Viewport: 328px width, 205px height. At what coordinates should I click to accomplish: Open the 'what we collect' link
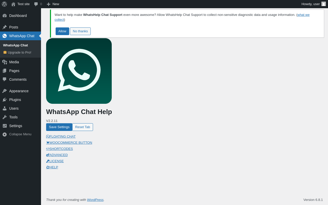click(303, 15)
